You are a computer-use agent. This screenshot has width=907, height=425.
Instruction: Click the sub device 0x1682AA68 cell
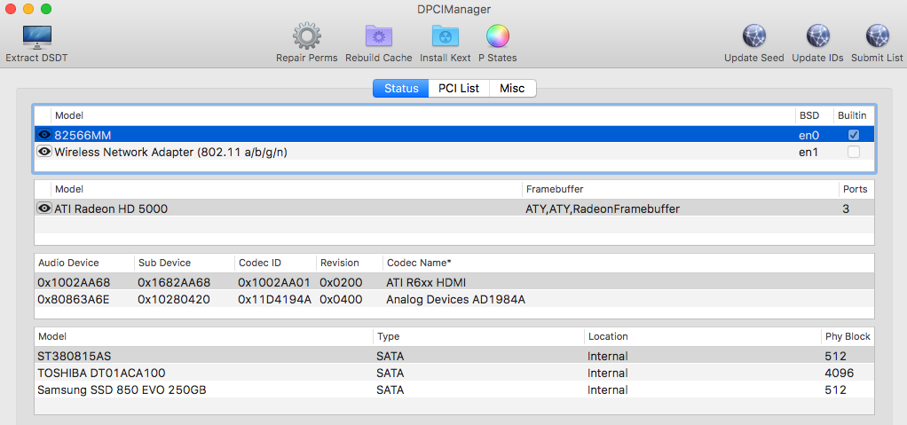coord(174,282)
